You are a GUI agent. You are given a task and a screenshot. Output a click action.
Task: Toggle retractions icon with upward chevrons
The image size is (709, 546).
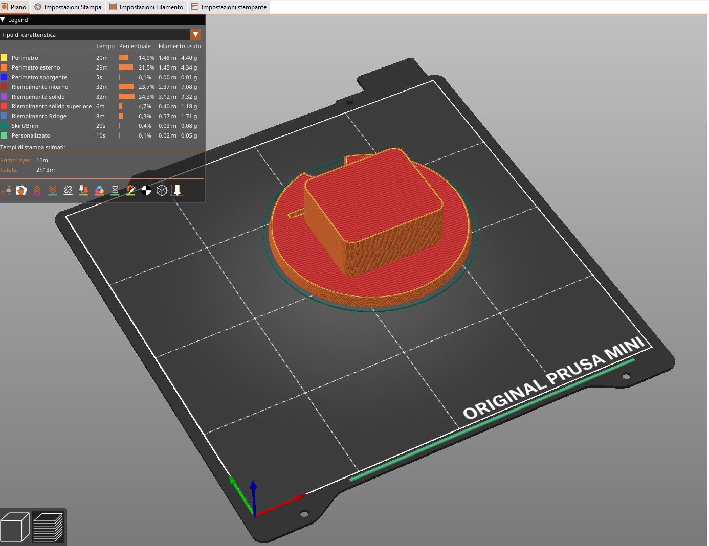click(37, 191)
